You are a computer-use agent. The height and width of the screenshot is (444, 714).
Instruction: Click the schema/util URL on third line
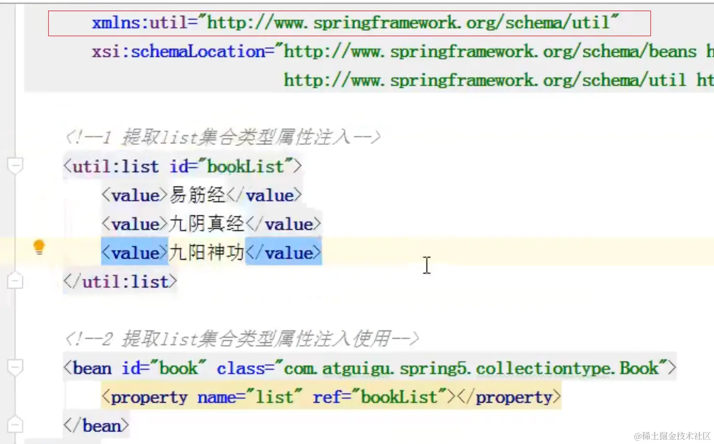coord(485,80)
